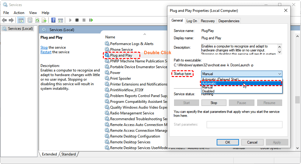Click the Restart Service toolbar icon
The height and width of the screenshot is (164, 301).
[x=91, y=20]
